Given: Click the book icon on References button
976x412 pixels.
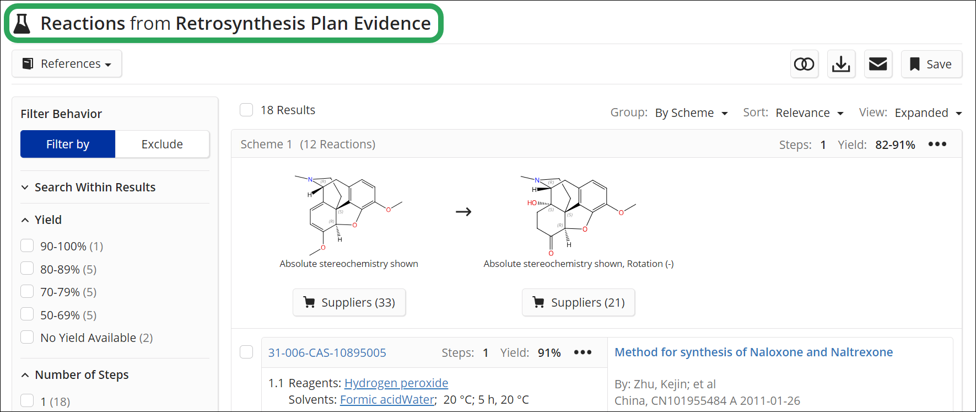Looking at the screenshot, I should click(28, 64).
